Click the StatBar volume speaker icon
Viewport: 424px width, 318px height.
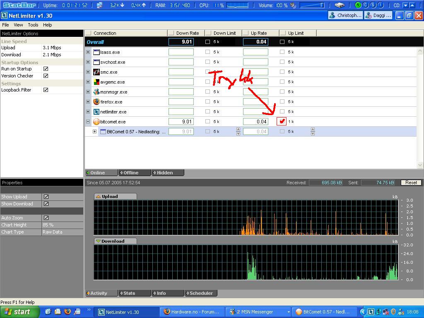pos(293,5)
